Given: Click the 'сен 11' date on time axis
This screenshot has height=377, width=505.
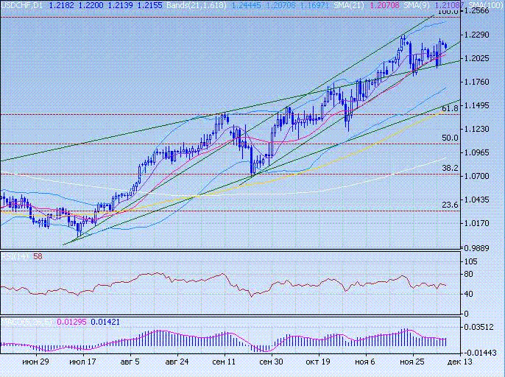Looking at the screenshot, I should 223,362.
